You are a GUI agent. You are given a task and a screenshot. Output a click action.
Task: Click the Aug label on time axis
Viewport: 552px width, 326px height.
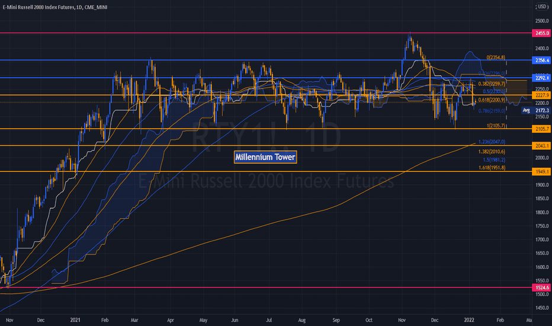[301, 320]
